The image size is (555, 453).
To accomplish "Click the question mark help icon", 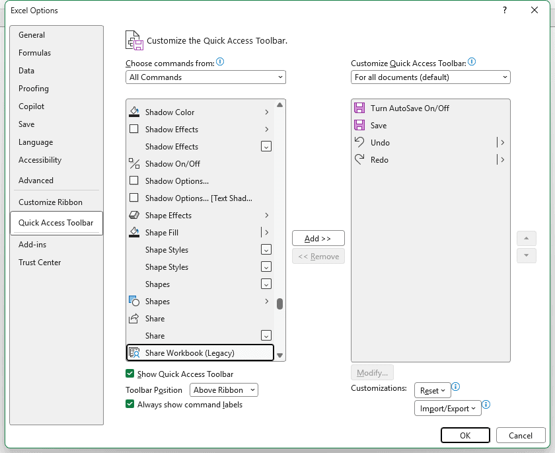I will click(x=505, y=11).
